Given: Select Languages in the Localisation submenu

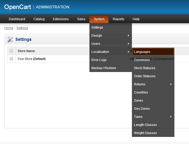Looking at the screenshot, I should 153,52.
